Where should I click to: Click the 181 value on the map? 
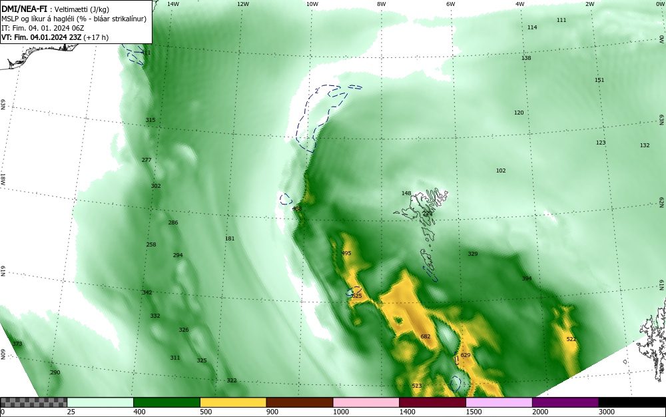point(230,238)
